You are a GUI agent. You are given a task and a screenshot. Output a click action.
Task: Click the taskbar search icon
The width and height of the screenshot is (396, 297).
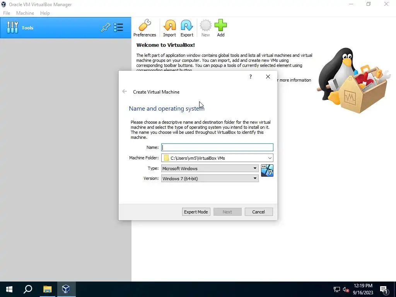[28, 289]
